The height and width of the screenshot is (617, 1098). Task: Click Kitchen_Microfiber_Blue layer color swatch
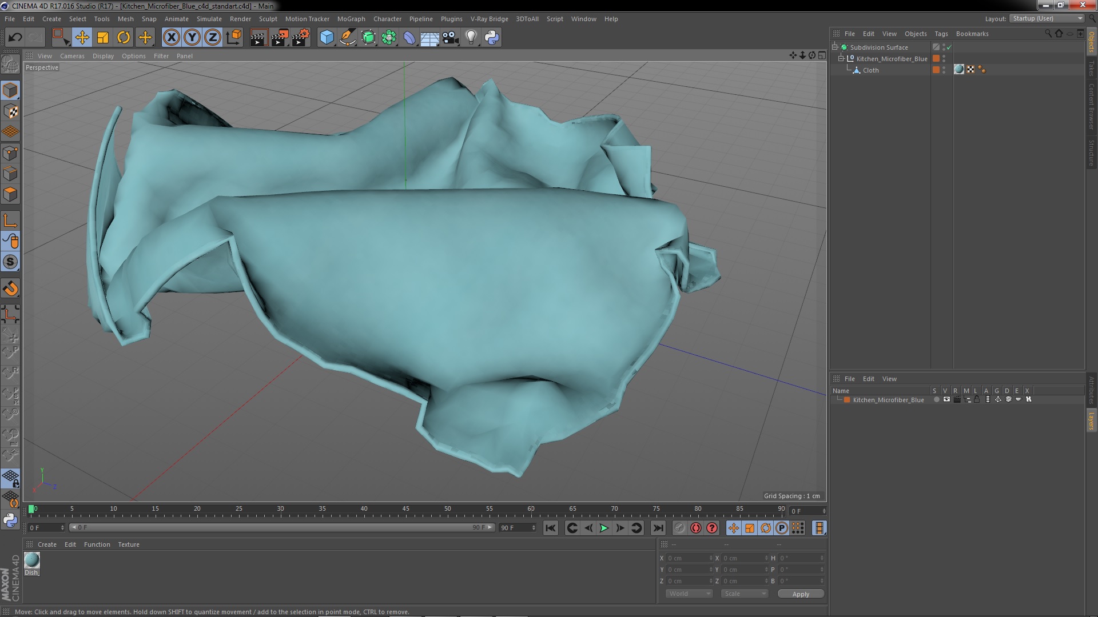pos(847,400)
